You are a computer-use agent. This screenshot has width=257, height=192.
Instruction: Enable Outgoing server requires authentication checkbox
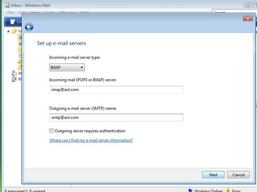[51, 131]
